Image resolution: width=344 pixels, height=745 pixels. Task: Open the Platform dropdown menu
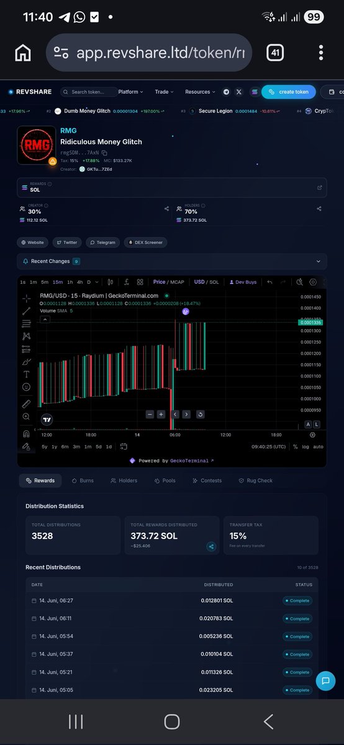tap(130, 92)
